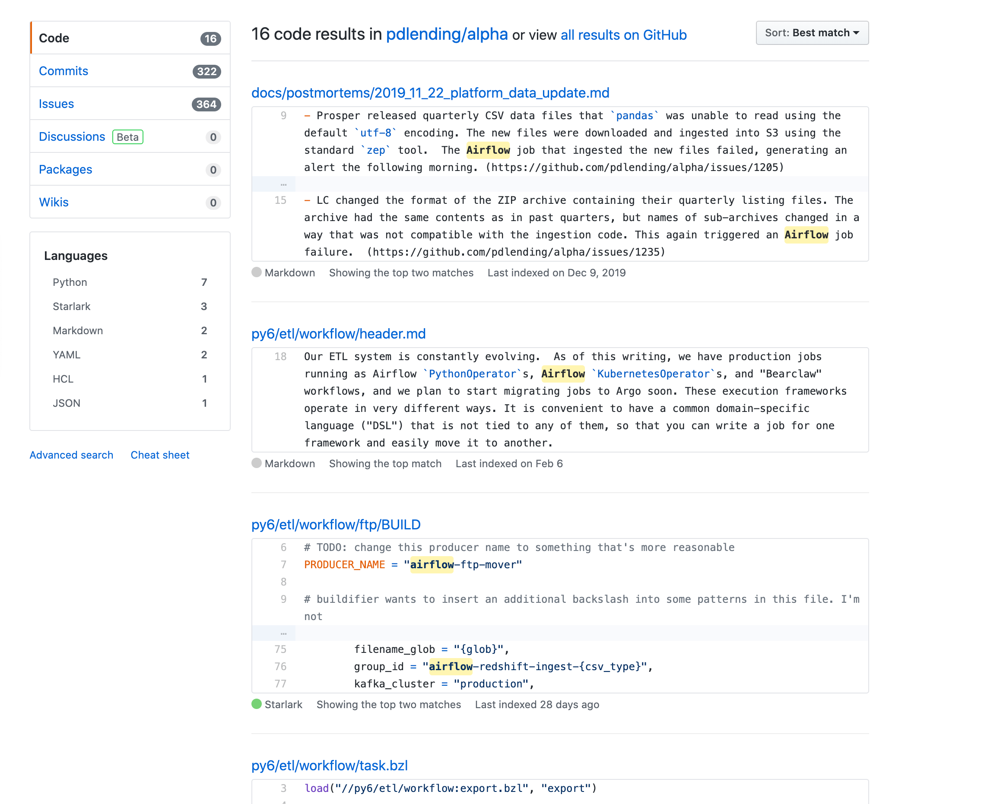
Task: Filter results by Starlark language
Action: pos(130,307)
